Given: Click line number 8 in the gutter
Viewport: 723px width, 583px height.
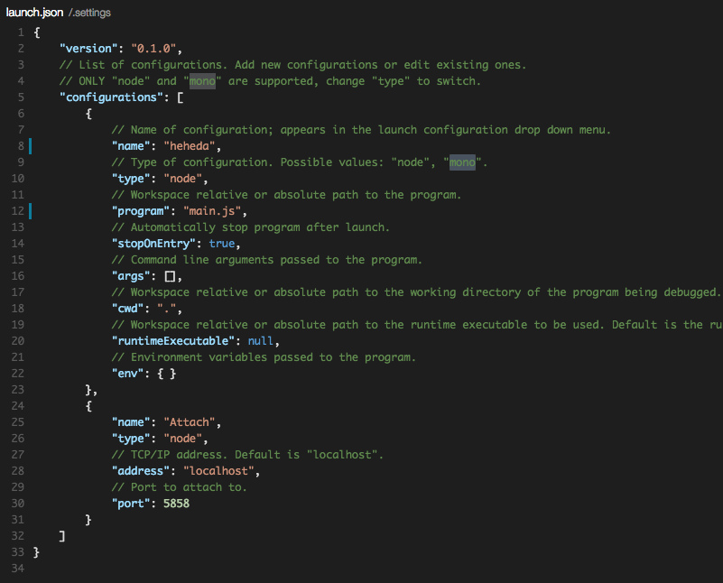Looking at the screenshot, I should [21, 146].
